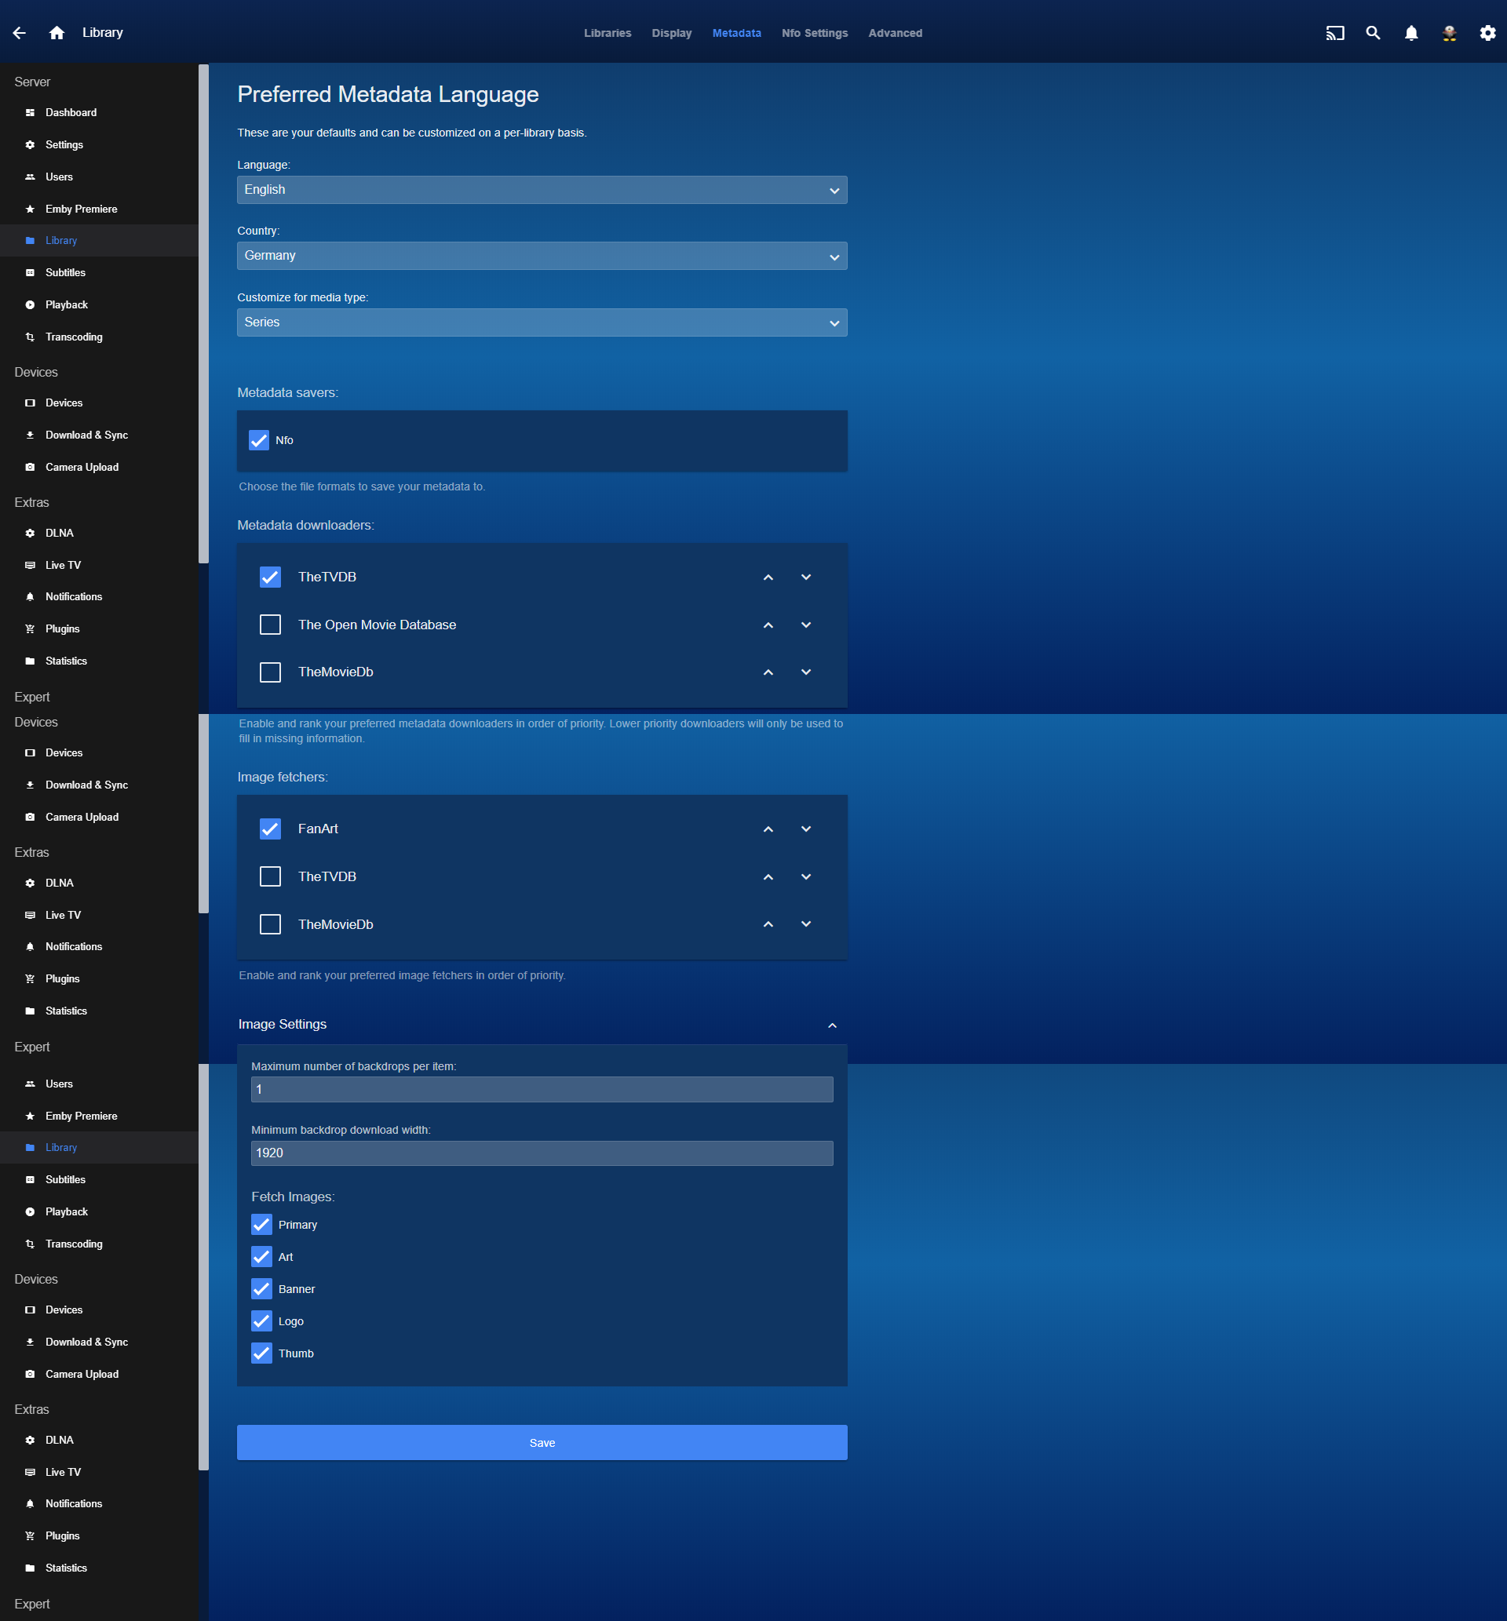This screenshot has width=1507, height=1621.
Task: Move TheTVDB metadata downloader down
Action: tap(805, 577)
